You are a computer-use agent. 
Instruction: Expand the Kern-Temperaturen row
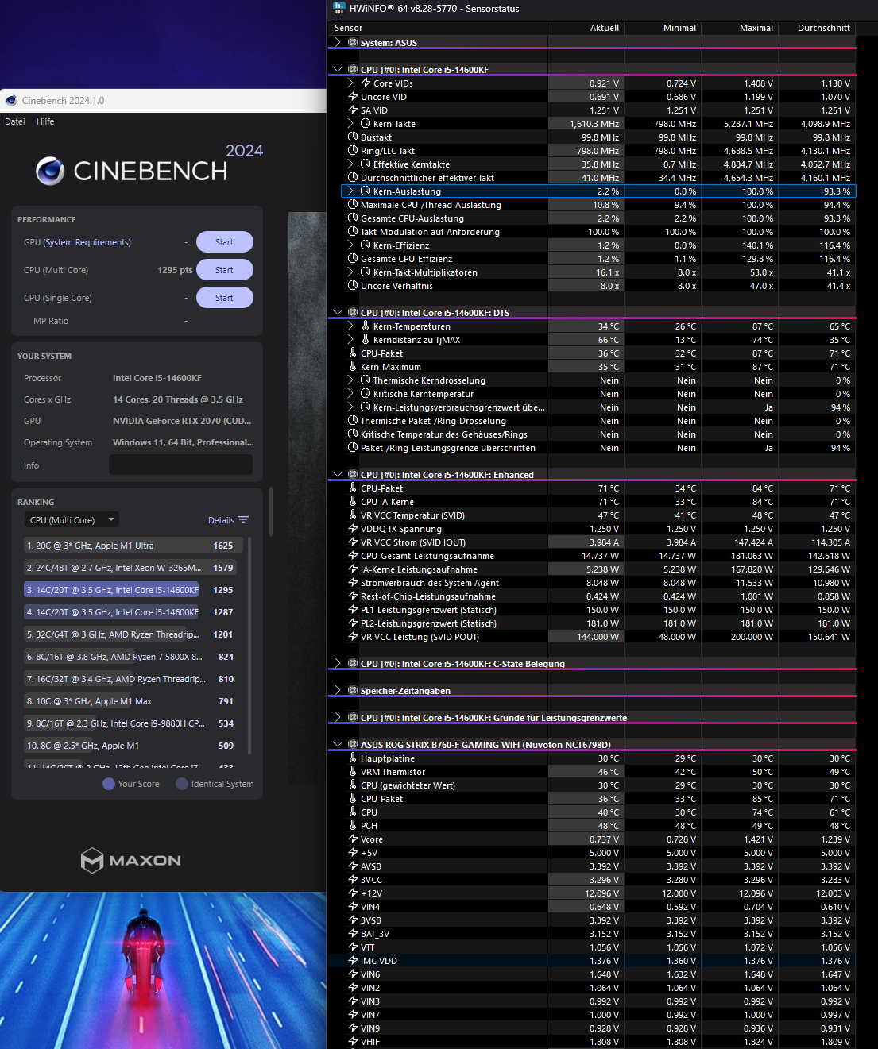pyautogui.click(x=350, y=326)
